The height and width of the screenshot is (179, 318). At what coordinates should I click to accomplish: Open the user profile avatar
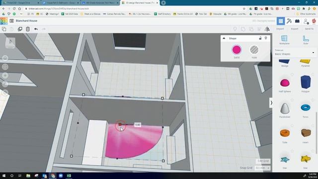point(314,21)
